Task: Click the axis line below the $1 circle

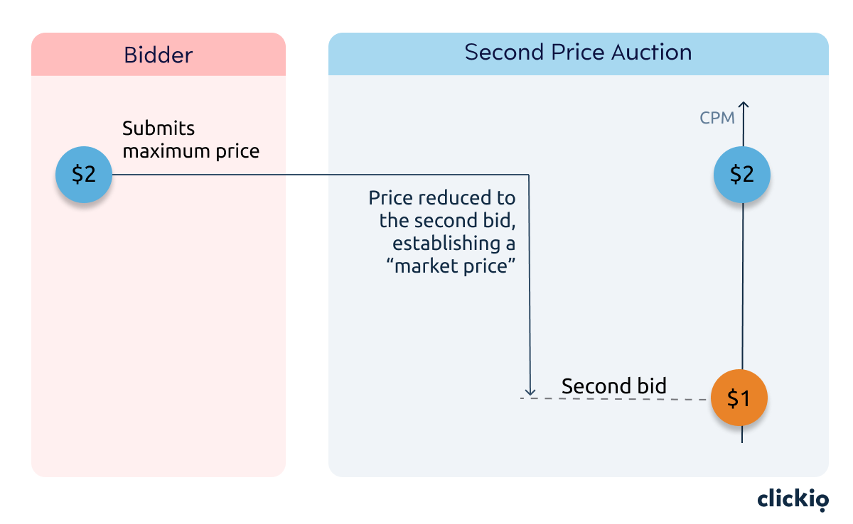Action: (x=742, y=435)
